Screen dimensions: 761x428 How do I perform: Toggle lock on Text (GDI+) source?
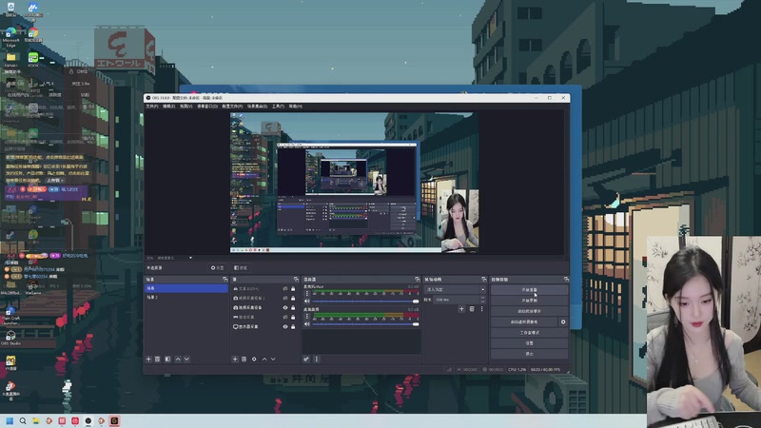(293, 289)
